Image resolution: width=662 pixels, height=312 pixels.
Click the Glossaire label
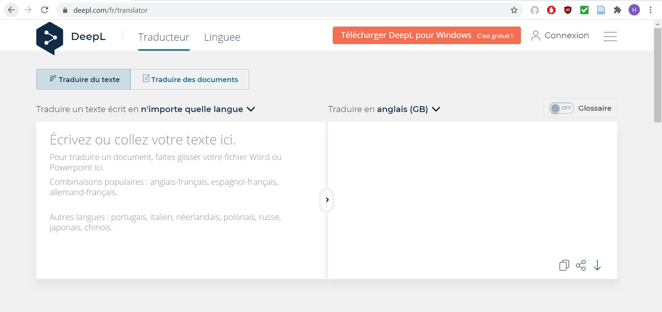pos(595,108)
